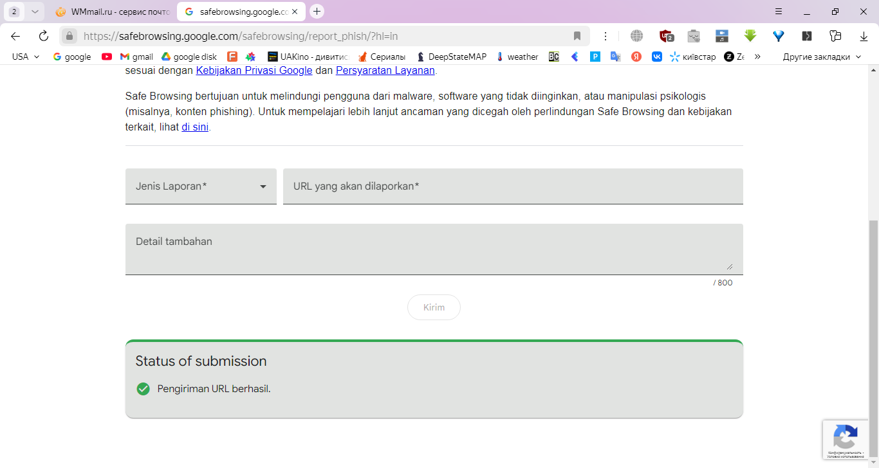Open the YouTube bookmark

coord(107,57)
